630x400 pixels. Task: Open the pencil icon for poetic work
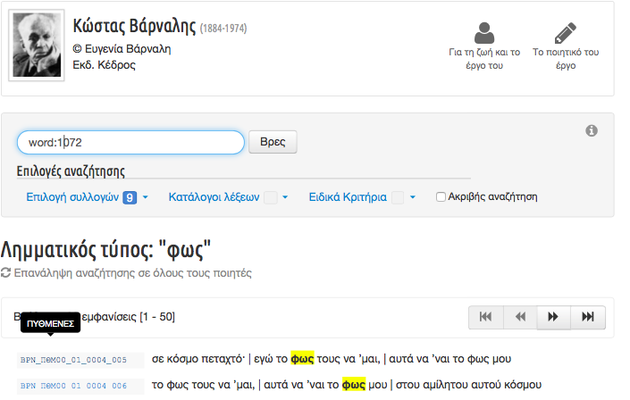coord(566,33)
